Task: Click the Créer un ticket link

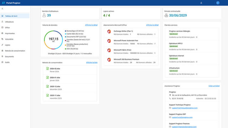Action: (x=214, y=86)
